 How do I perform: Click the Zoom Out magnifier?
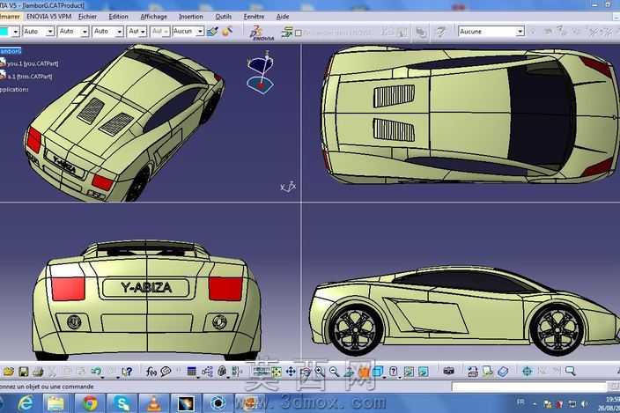334,371
